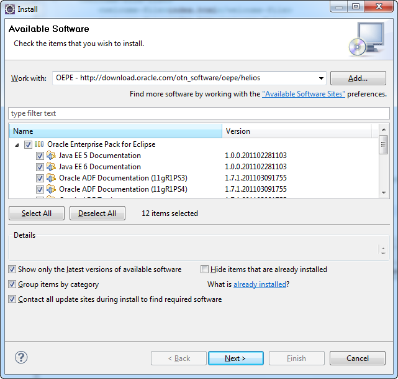Screen dimensions: 398x379
Task: Open the help question mark icon
Action: [21, 357]
